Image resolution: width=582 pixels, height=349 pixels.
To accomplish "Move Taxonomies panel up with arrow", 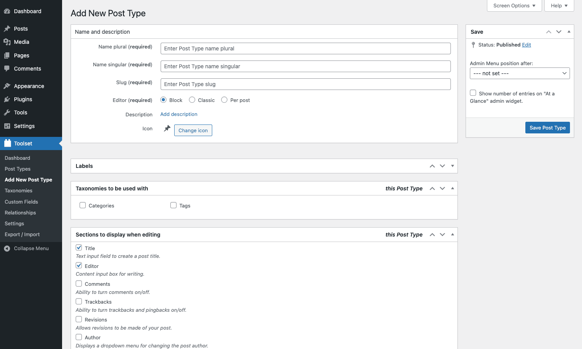I will [432, 188].
